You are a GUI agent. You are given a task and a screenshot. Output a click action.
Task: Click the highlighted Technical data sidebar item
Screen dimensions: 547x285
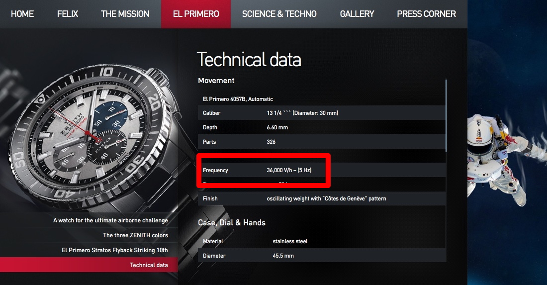point(149,265)
